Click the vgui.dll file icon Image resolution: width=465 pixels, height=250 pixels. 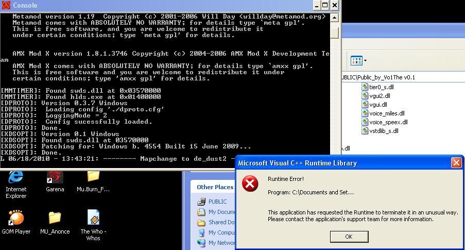pyautogui.click(x=365, y=104)
